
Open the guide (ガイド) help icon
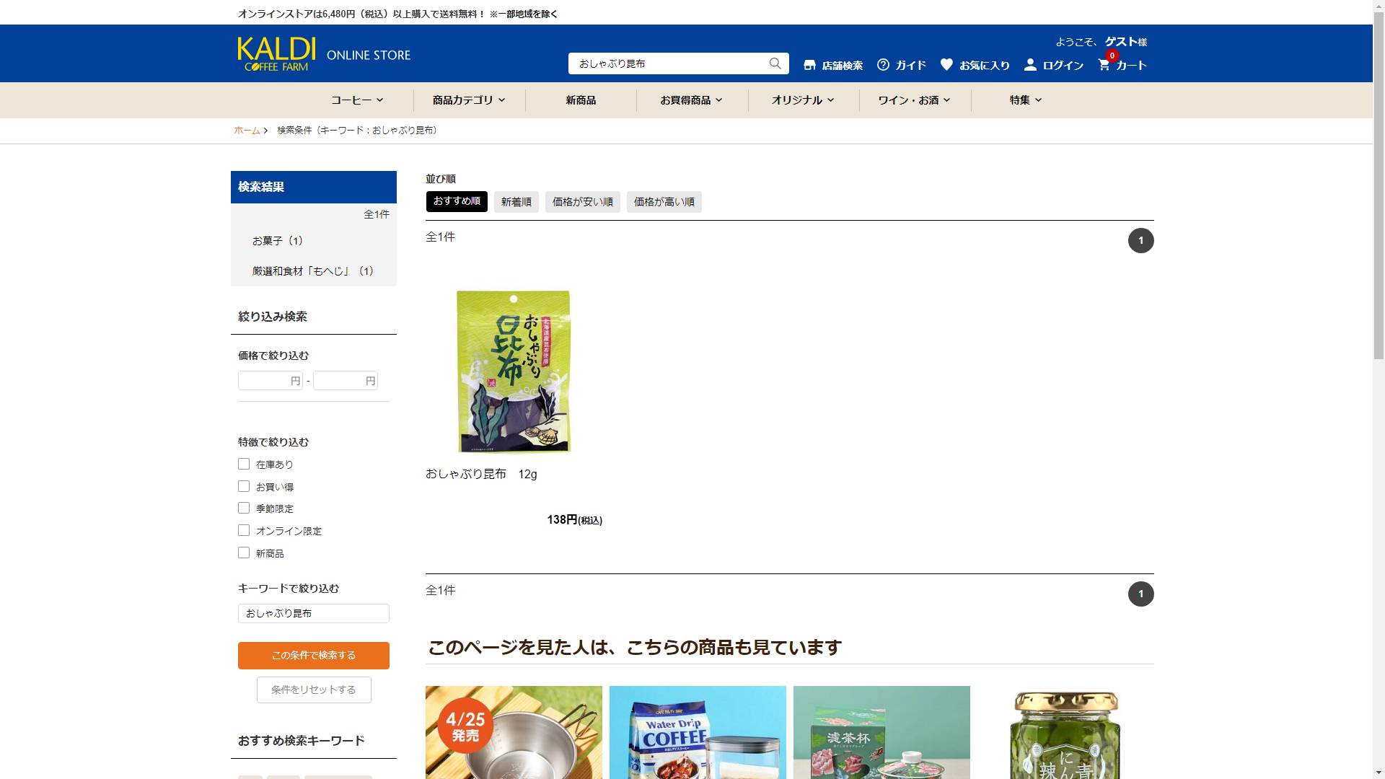[x=883, y=65]
